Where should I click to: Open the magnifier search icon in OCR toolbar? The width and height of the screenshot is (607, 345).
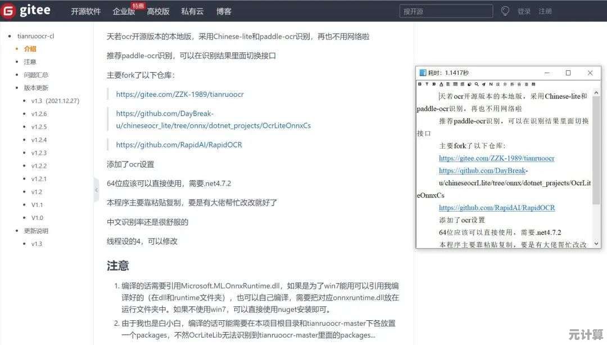(475, 84)
